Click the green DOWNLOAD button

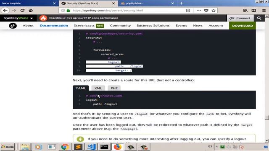[x=243, y=26]
